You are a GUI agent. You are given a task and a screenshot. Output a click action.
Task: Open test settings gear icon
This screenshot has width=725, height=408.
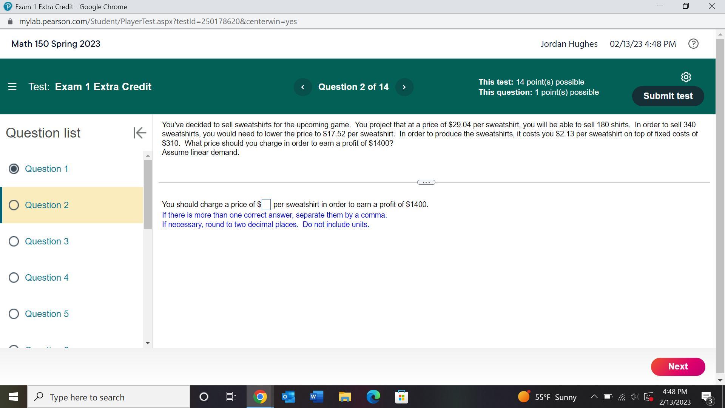pos(686,77)
